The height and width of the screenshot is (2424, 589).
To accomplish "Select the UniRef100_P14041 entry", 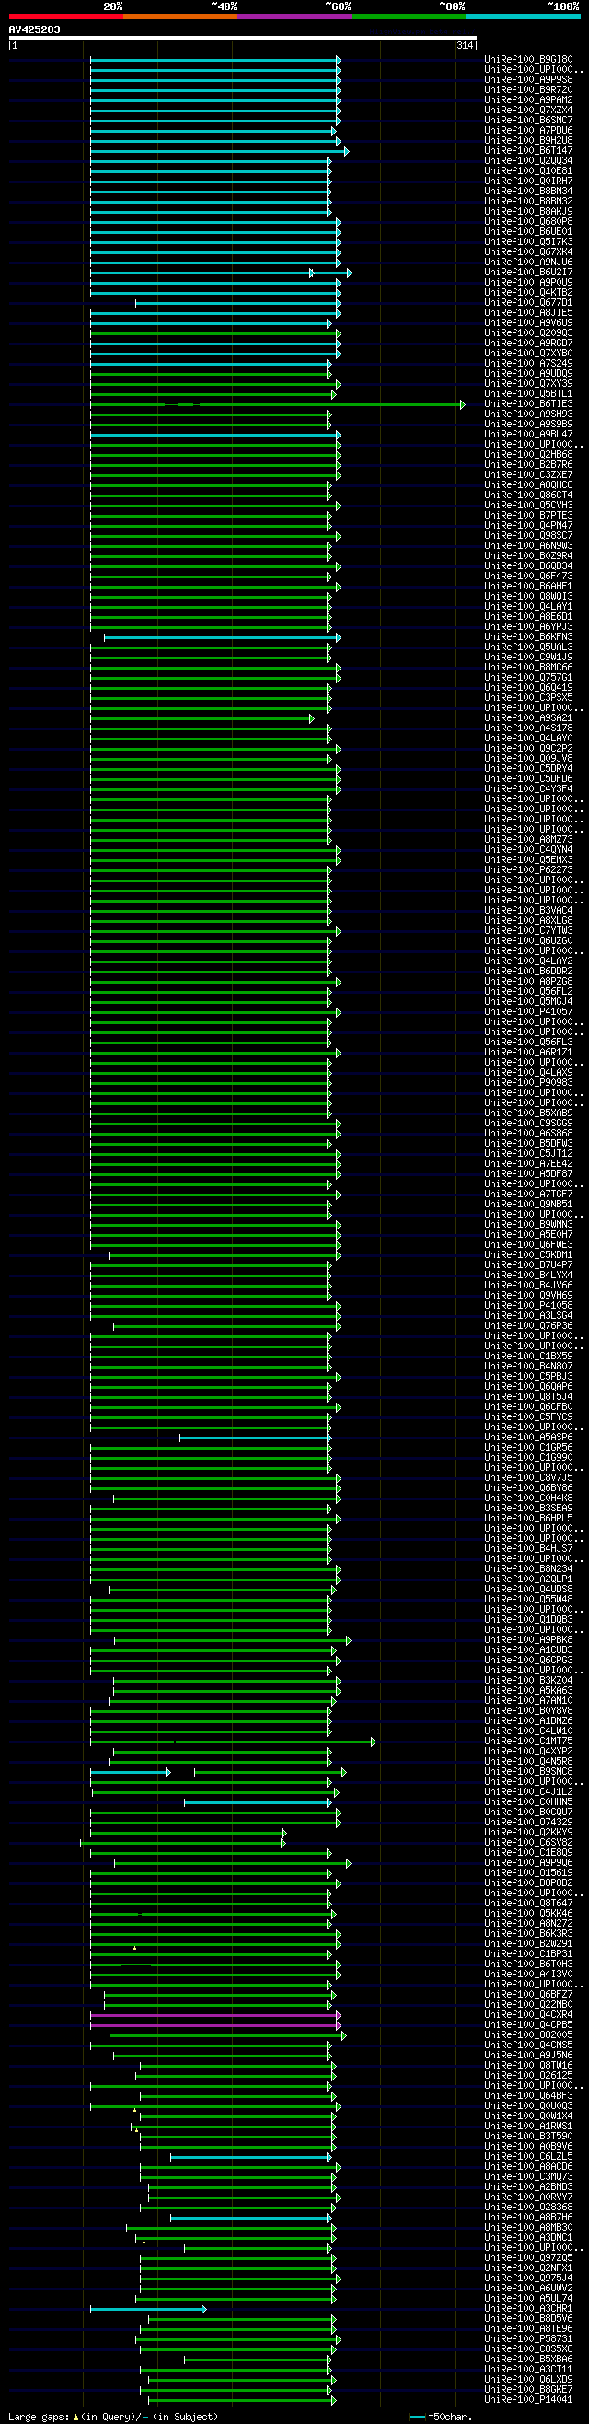I will (x=529, y=2400).
